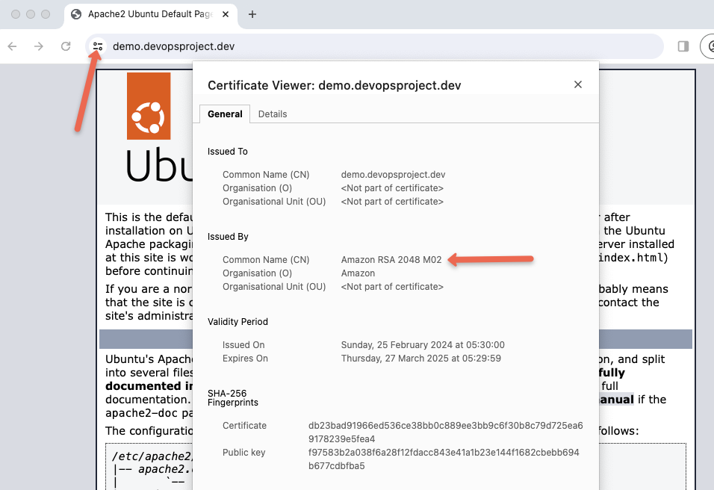Image resolution: width=714 pixels, height=490 pixels.
Task: Click Issued By Organisational Unit (OU) label
Action: [274, 287]
